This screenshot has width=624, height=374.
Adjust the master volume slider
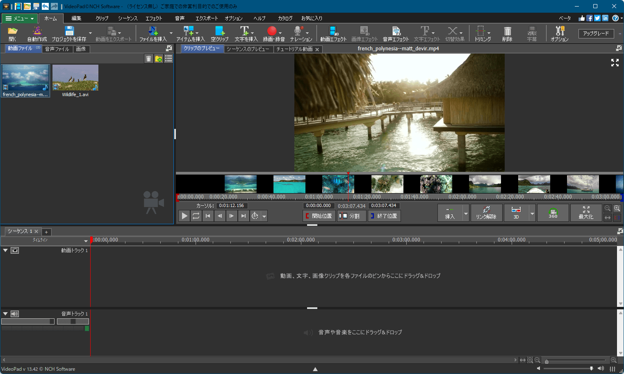tap(568, 369)
